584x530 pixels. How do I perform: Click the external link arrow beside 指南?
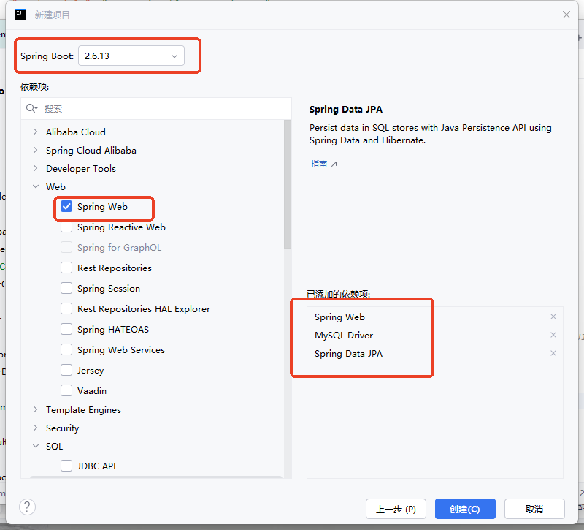pyautogui.click(x=334, y=164)
